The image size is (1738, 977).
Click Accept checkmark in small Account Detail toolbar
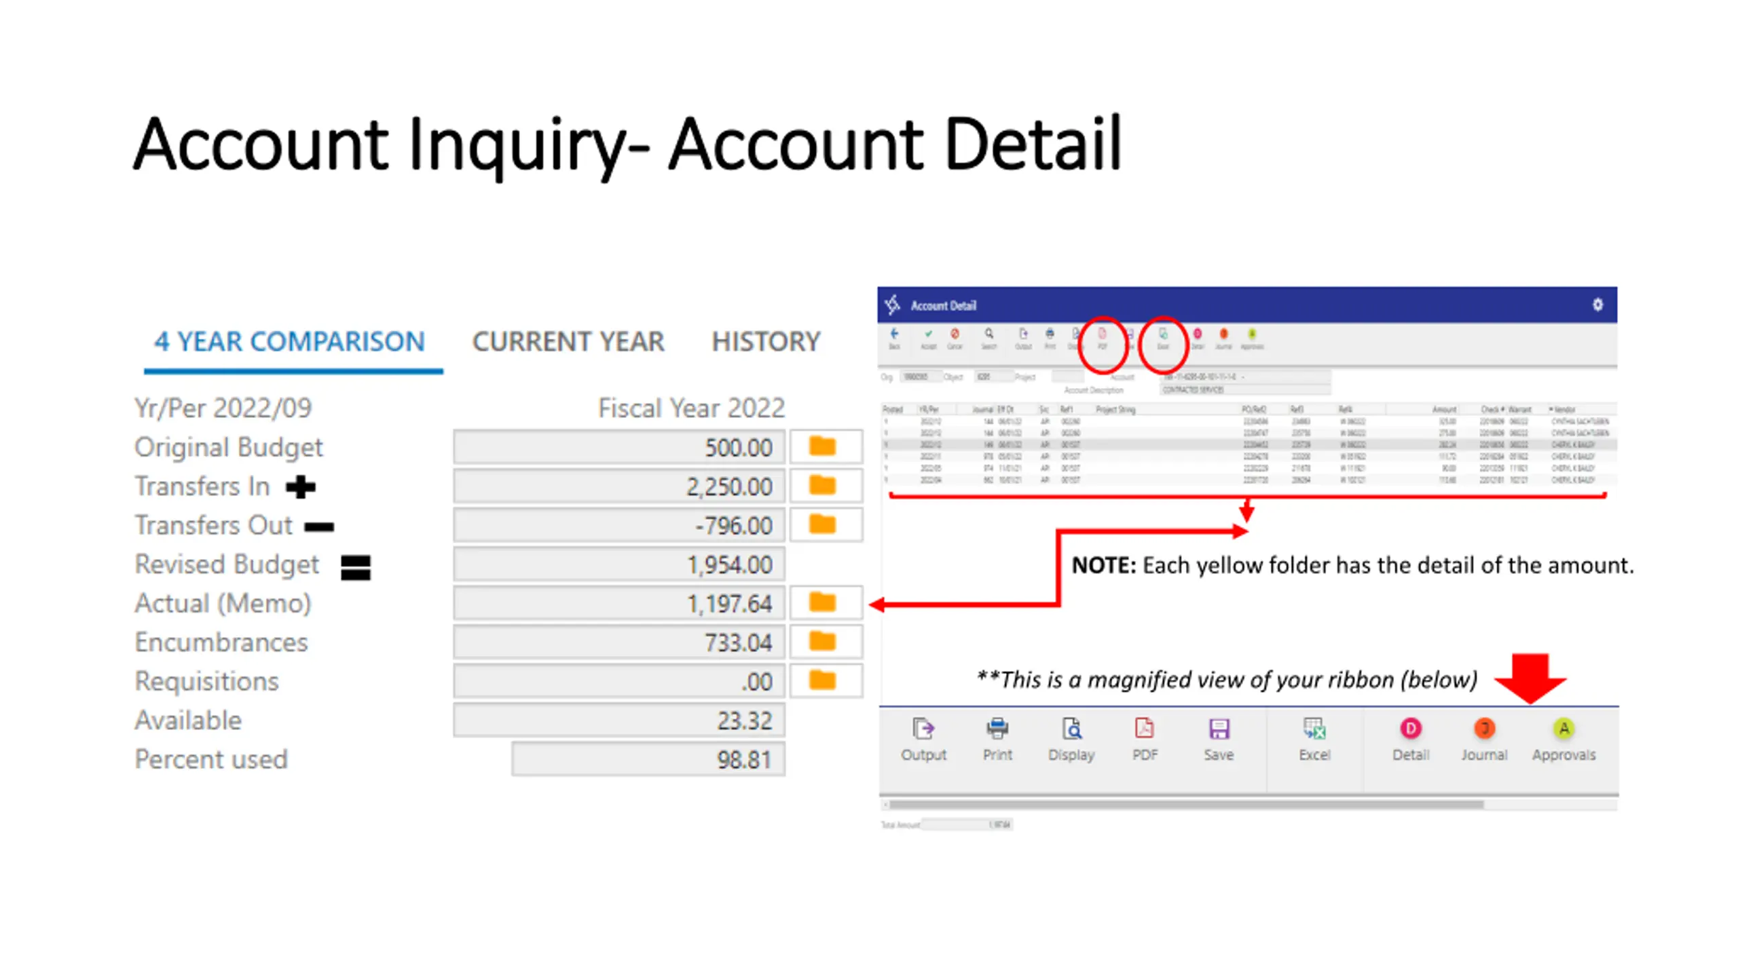(x=928, y=338)
